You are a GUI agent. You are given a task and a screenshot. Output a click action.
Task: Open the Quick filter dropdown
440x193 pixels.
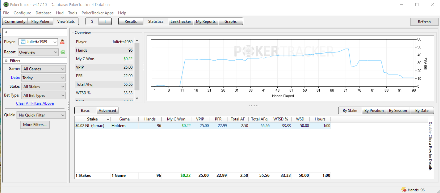[x=41, y=115]
